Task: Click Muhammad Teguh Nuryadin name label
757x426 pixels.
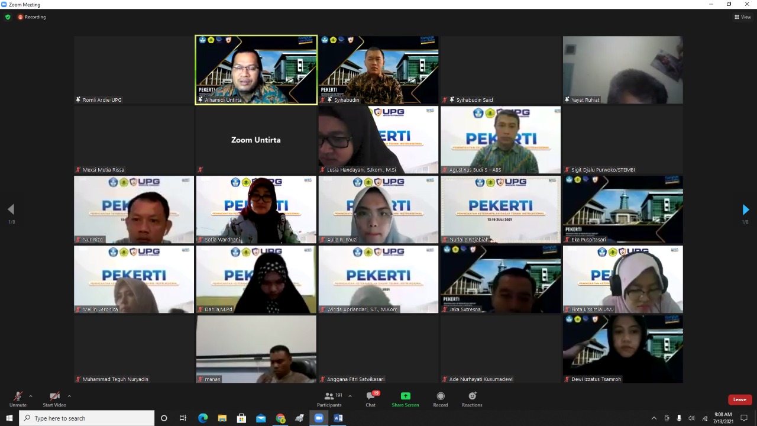Action: tap(115, 379)
